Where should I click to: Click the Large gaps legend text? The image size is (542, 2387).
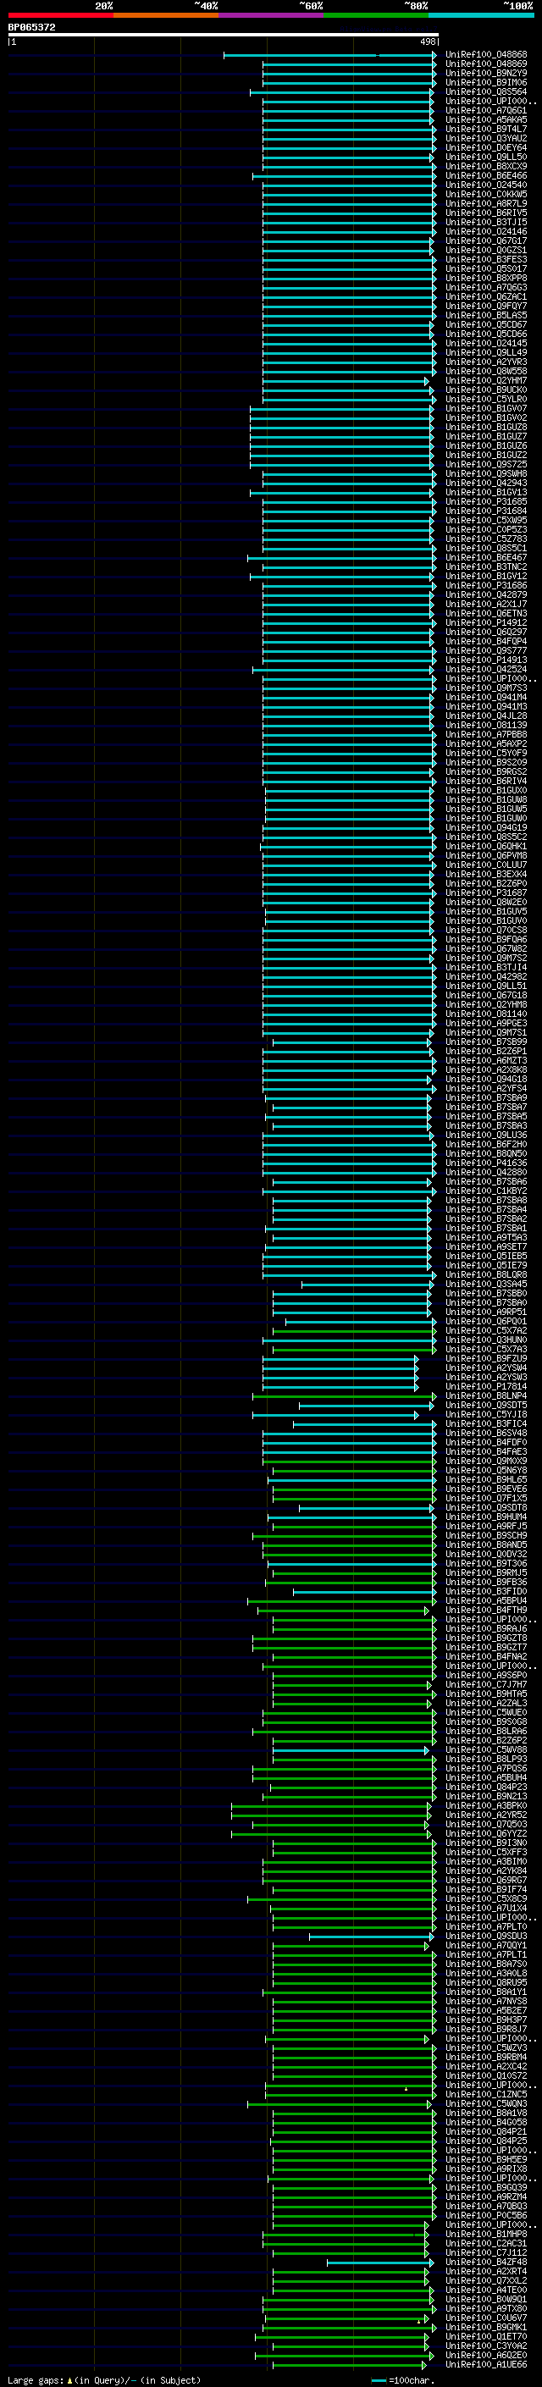coord(102,2379)
